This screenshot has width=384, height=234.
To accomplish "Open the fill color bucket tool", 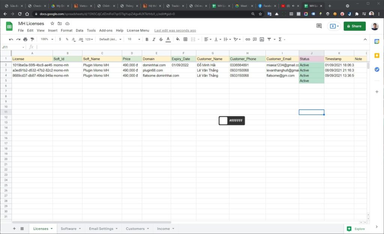I will pos(177,39).
